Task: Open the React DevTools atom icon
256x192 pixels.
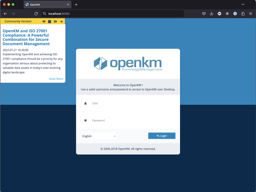Action: tap(227, 14)
